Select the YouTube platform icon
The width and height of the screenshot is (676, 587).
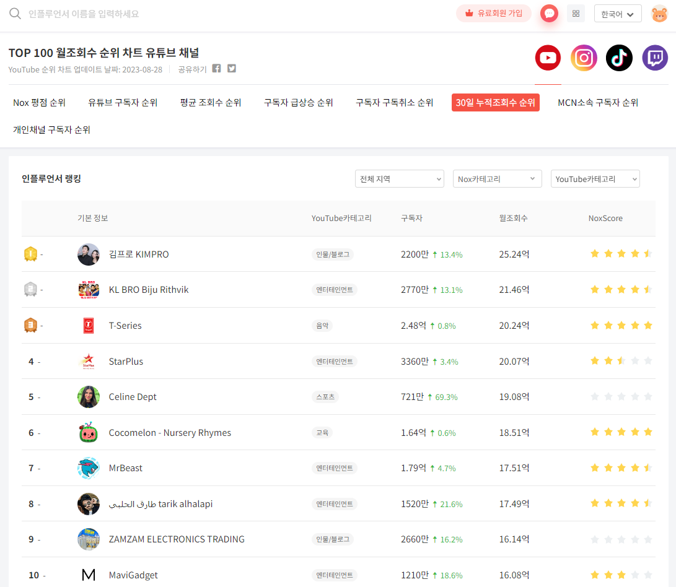point(548,58)
